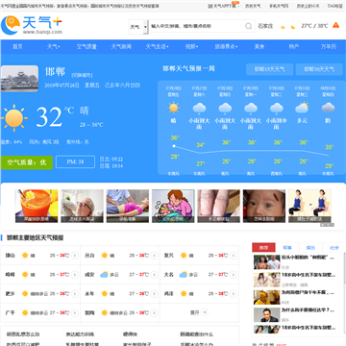Click the cloudy icon in 成安 row
The image size is (346, 346).
(x=105, y=275)
